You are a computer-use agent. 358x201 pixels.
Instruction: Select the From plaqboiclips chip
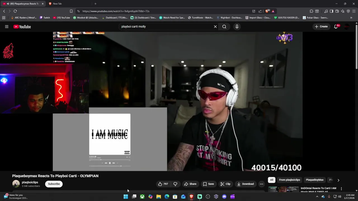(289, 180)
